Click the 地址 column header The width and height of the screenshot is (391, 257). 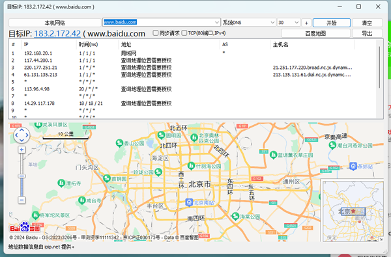pyautogui.click(x=169, y=45)
